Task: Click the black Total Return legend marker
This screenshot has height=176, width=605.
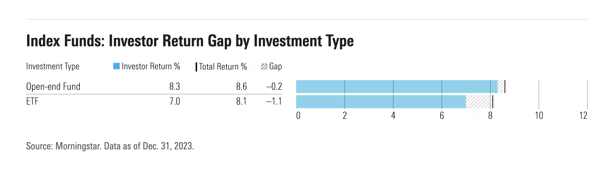Action: [196, 67]
